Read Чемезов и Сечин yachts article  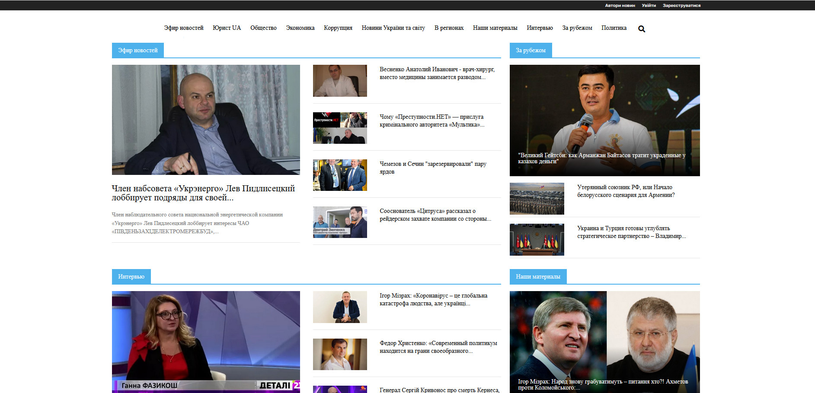[433, 168]
